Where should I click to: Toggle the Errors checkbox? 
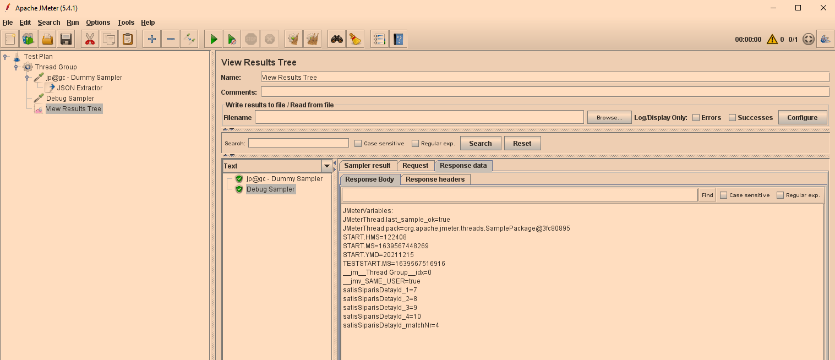696,117
